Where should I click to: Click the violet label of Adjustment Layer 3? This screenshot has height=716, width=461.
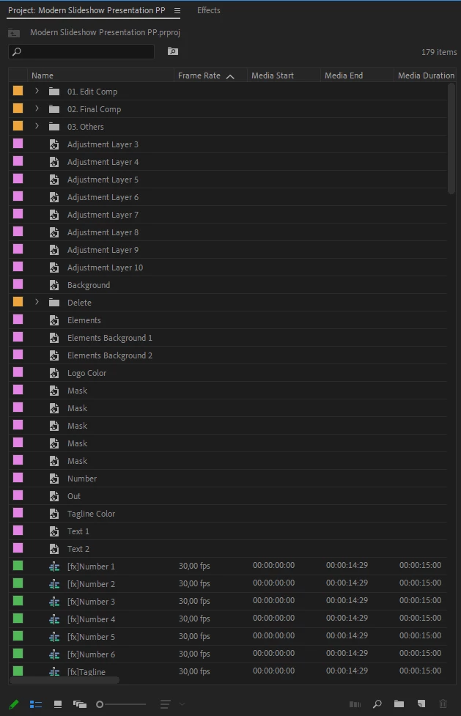[x=18, y=144]
